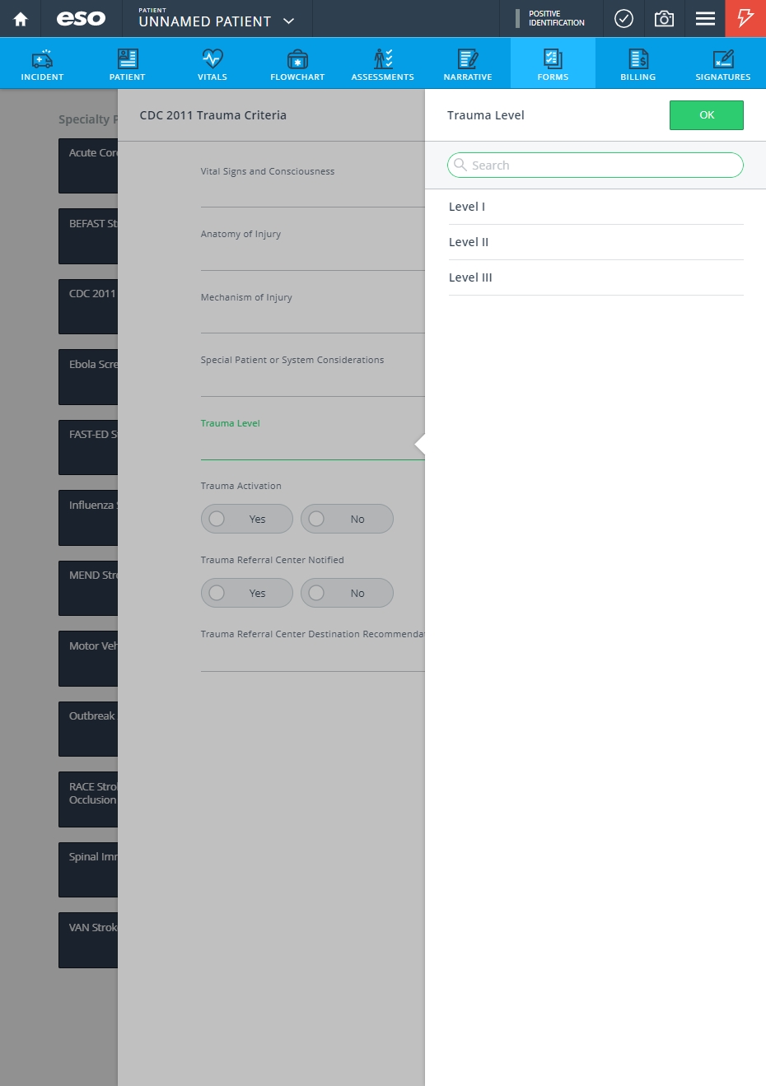Choose Level III trauma level
Image resolution: width=766 pixels, height=1086 pixels.
click(596, 277)
